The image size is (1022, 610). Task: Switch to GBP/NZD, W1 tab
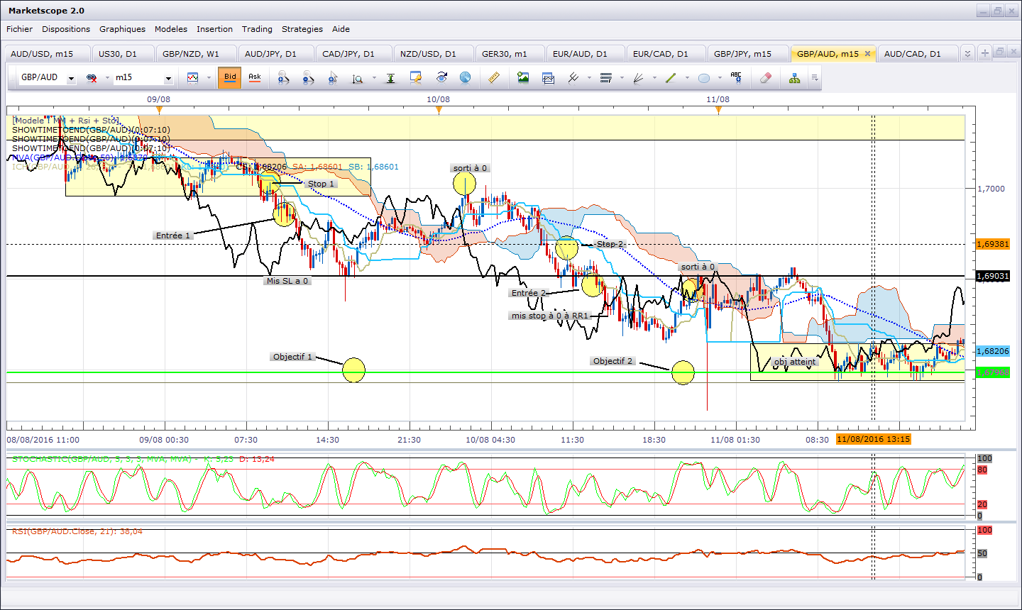[196, 54]
